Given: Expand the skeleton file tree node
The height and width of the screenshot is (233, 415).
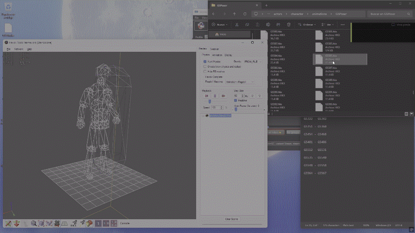Looking at the screenshot, I should (203, 116).
